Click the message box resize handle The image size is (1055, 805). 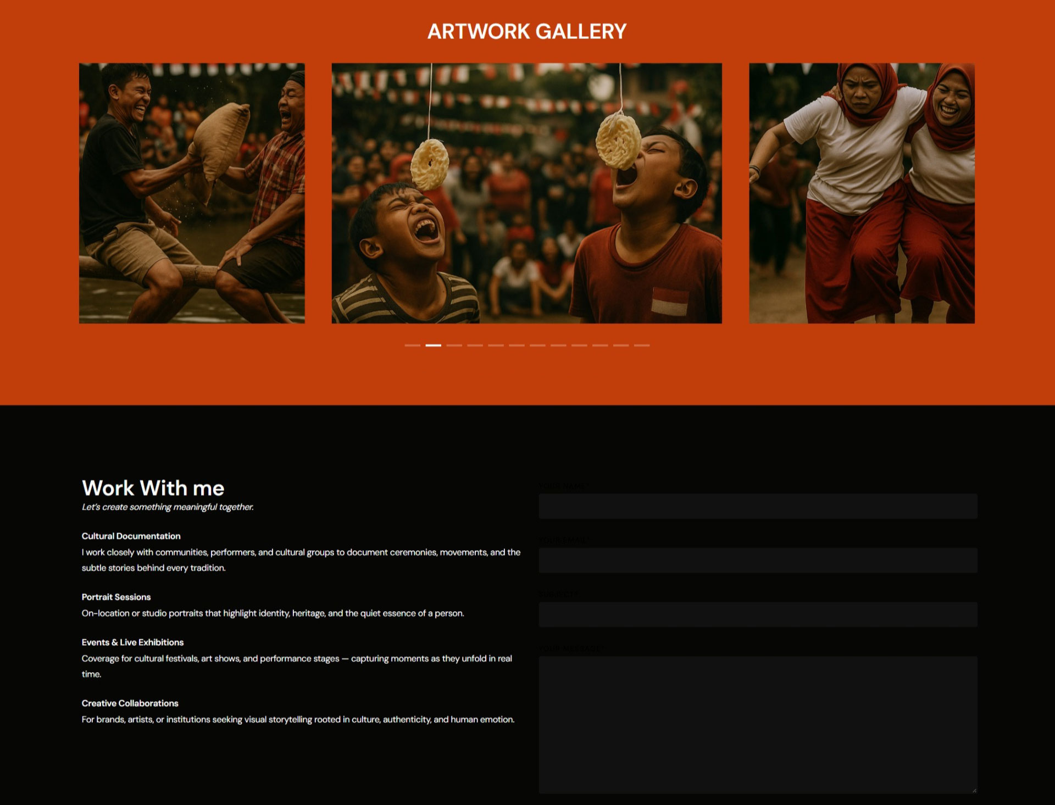974,790
